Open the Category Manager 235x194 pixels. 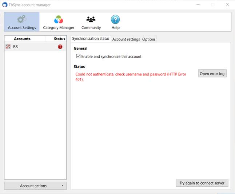[x=59, y=22]
